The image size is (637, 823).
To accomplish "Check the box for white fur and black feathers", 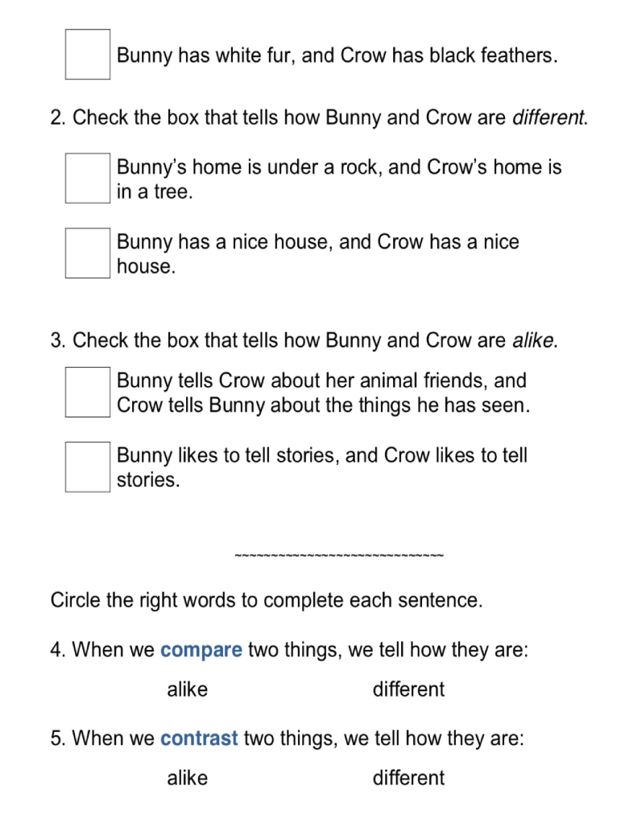I will tap(88, 55).
